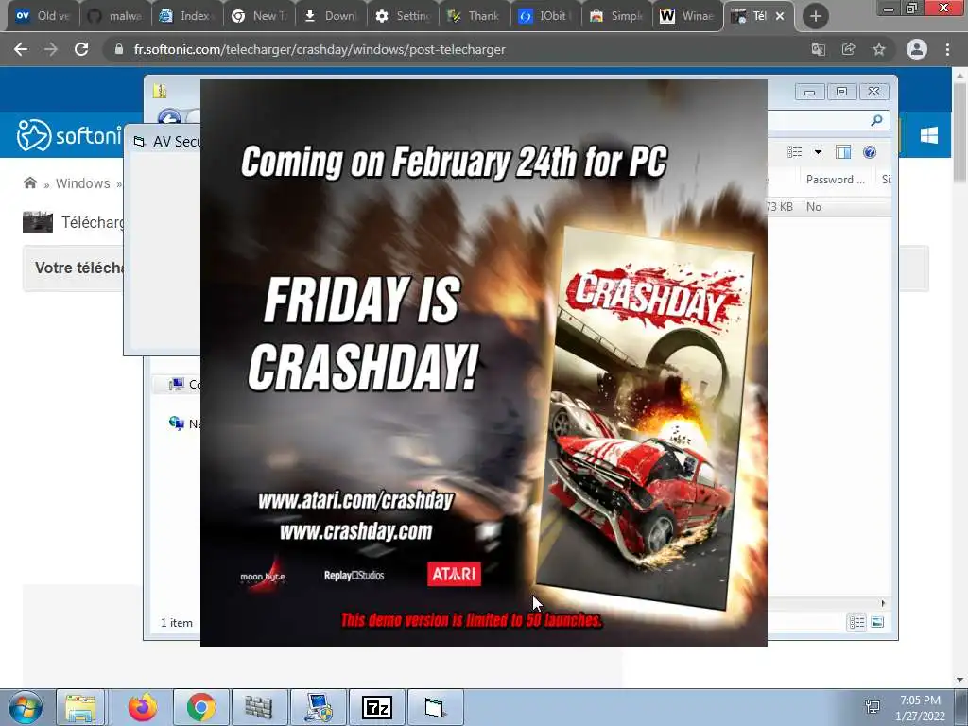968x726 pixels.
Task: Click the AV Secu window title icon
Action: (140, 142)
